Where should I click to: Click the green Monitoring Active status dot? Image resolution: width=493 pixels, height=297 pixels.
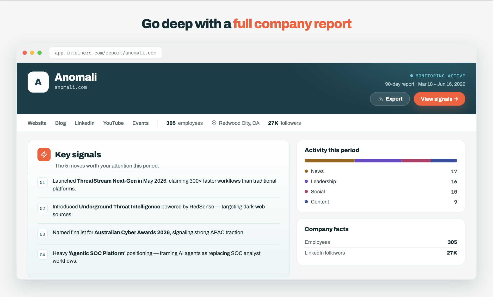[x=411, y=76]
